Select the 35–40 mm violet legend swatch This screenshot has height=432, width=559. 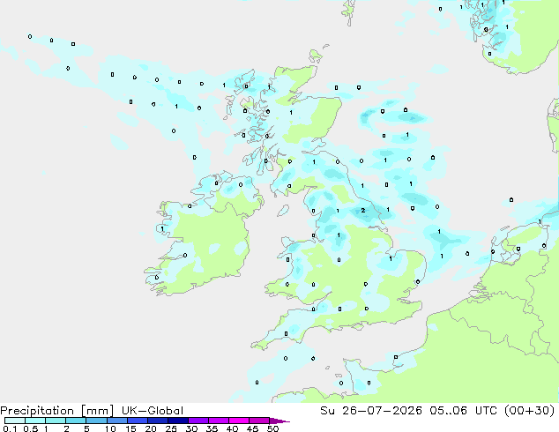pyautogui.click(x=219, y=421)
